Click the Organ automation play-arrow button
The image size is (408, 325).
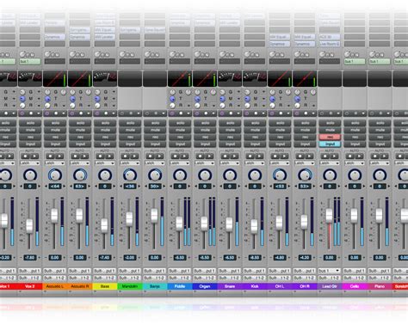point(209,156)
